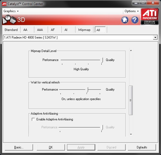Switch to the Mipmap tab
The height and width of the screenshot is (155, 161).
point(84,30)
